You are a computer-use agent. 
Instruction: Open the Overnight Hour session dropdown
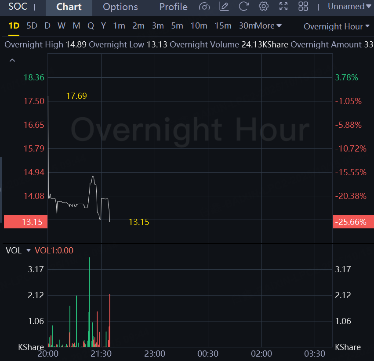point(336,26)
